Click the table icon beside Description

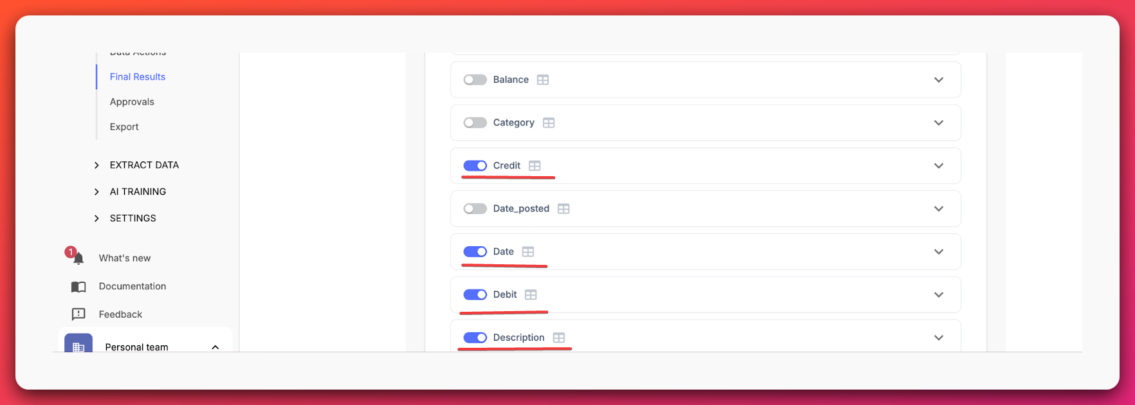558,337
